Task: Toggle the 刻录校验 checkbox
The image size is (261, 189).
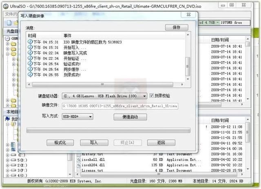Action: coord(151,96)
